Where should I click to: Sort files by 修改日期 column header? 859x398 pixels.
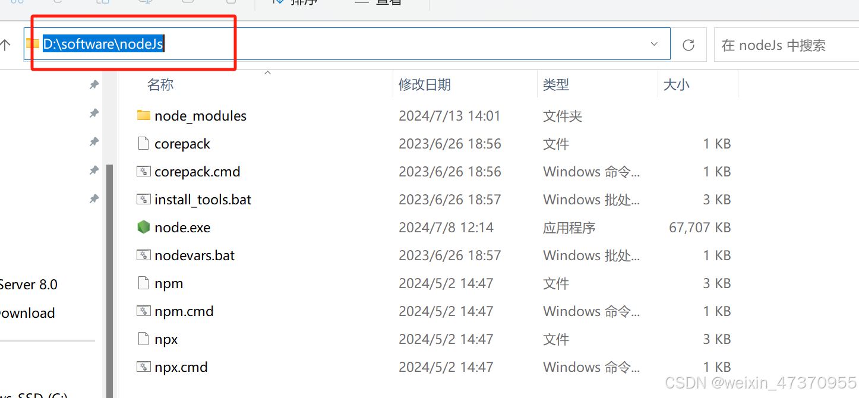pos(424,85)
